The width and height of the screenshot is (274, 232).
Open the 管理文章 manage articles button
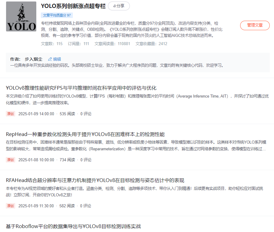click(x=255, y=25)
